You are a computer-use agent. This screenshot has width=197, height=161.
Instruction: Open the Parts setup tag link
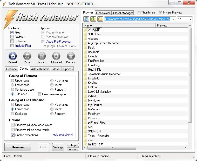pos(72,46)
